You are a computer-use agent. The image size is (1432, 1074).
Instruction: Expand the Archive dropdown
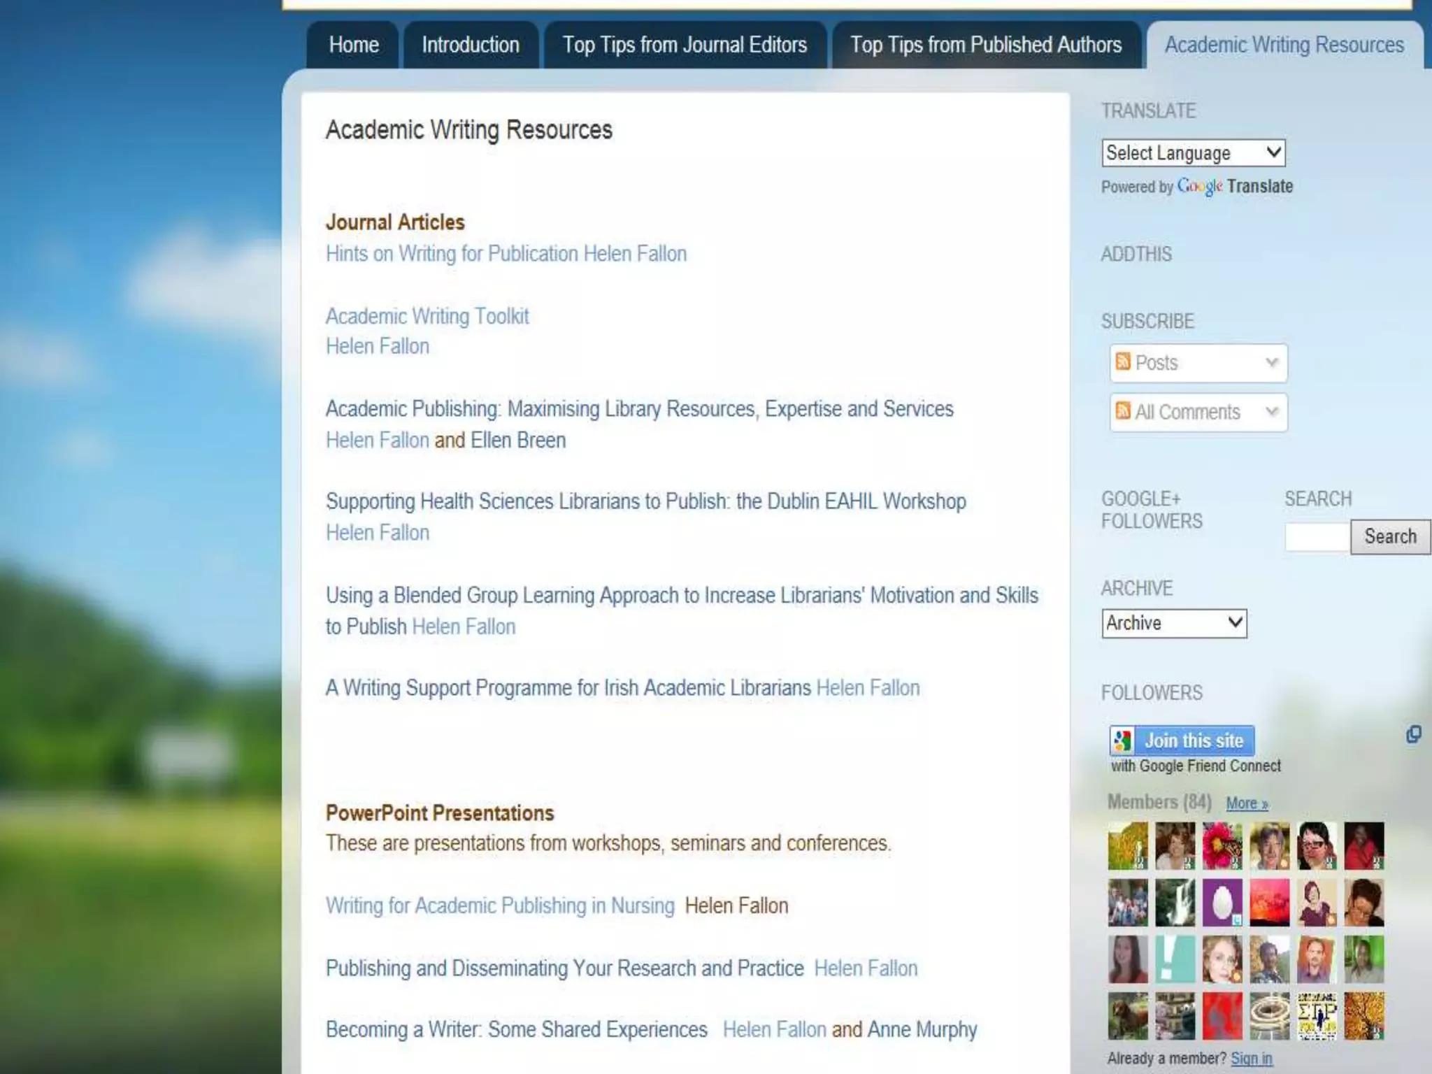pyautogui.click(x=1174, y=623)
